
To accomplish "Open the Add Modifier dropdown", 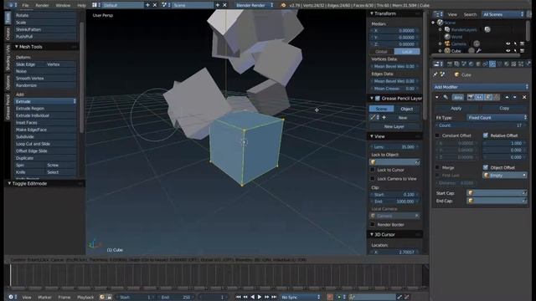I will tap(481, 87).
